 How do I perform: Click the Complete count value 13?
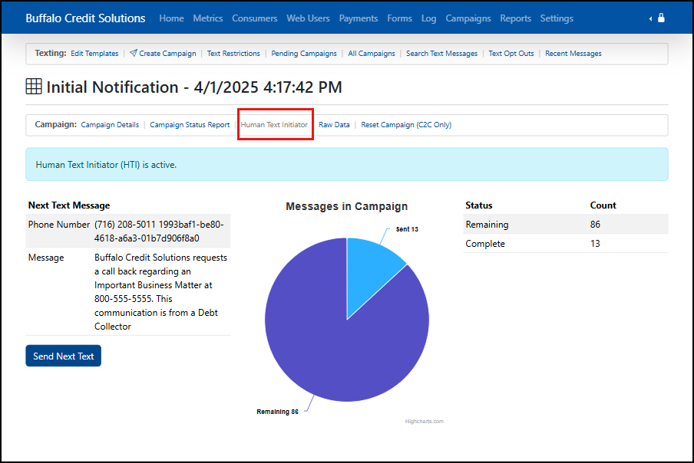coord(595,244)
